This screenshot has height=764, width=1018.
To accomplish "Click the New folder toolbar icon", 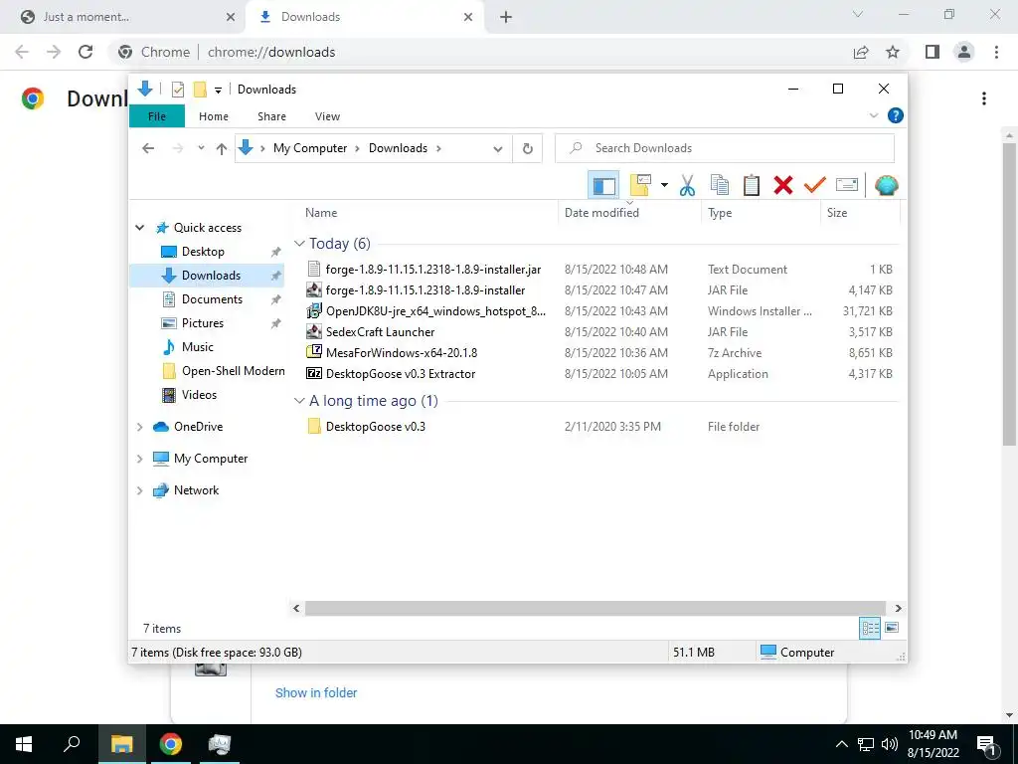I will point(640,185).
